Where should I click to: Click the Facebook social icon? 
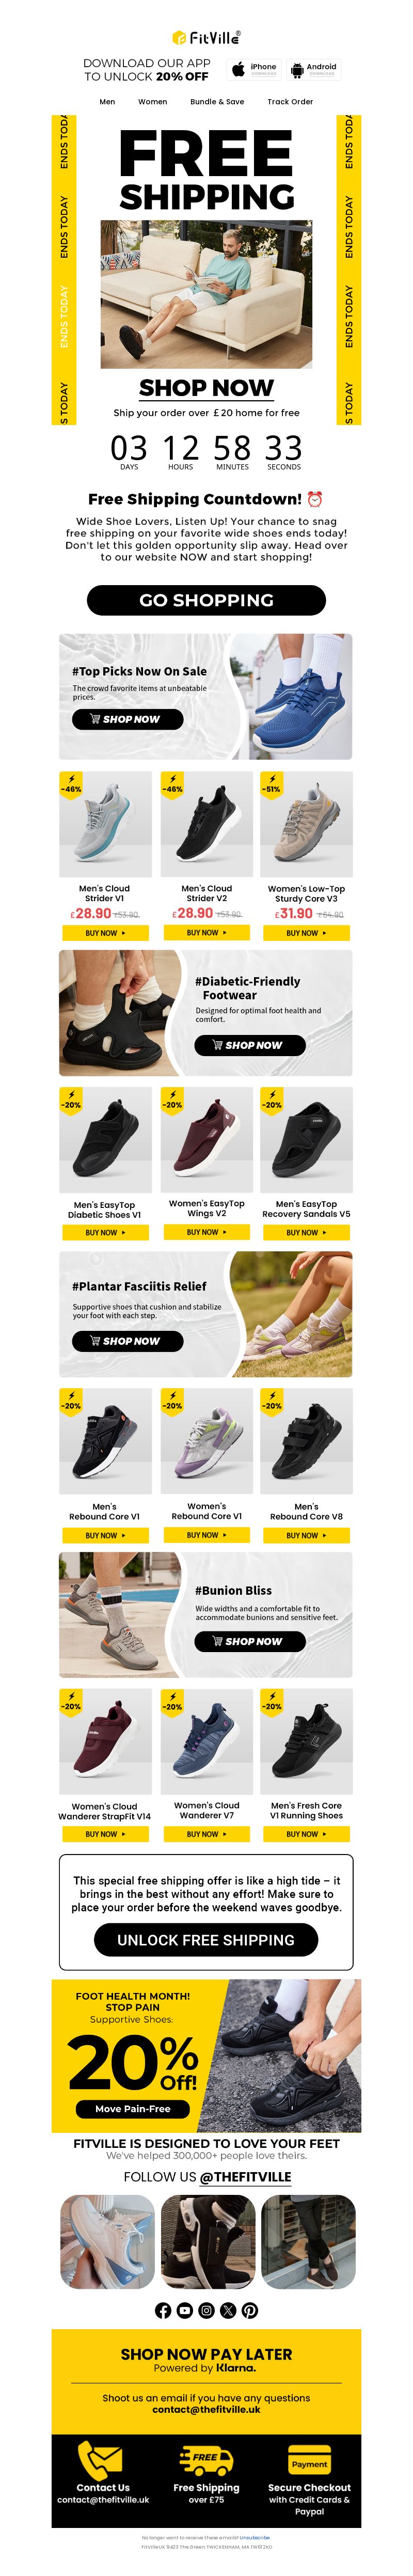pos(163,2310)
